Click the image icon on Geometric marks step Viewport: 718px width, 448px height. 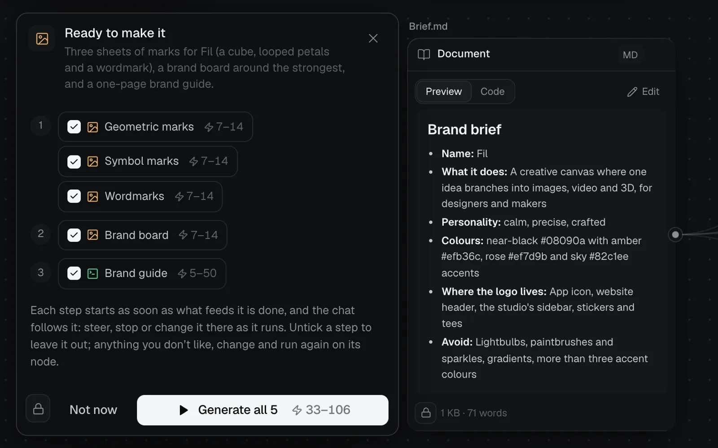pos(92,127)
